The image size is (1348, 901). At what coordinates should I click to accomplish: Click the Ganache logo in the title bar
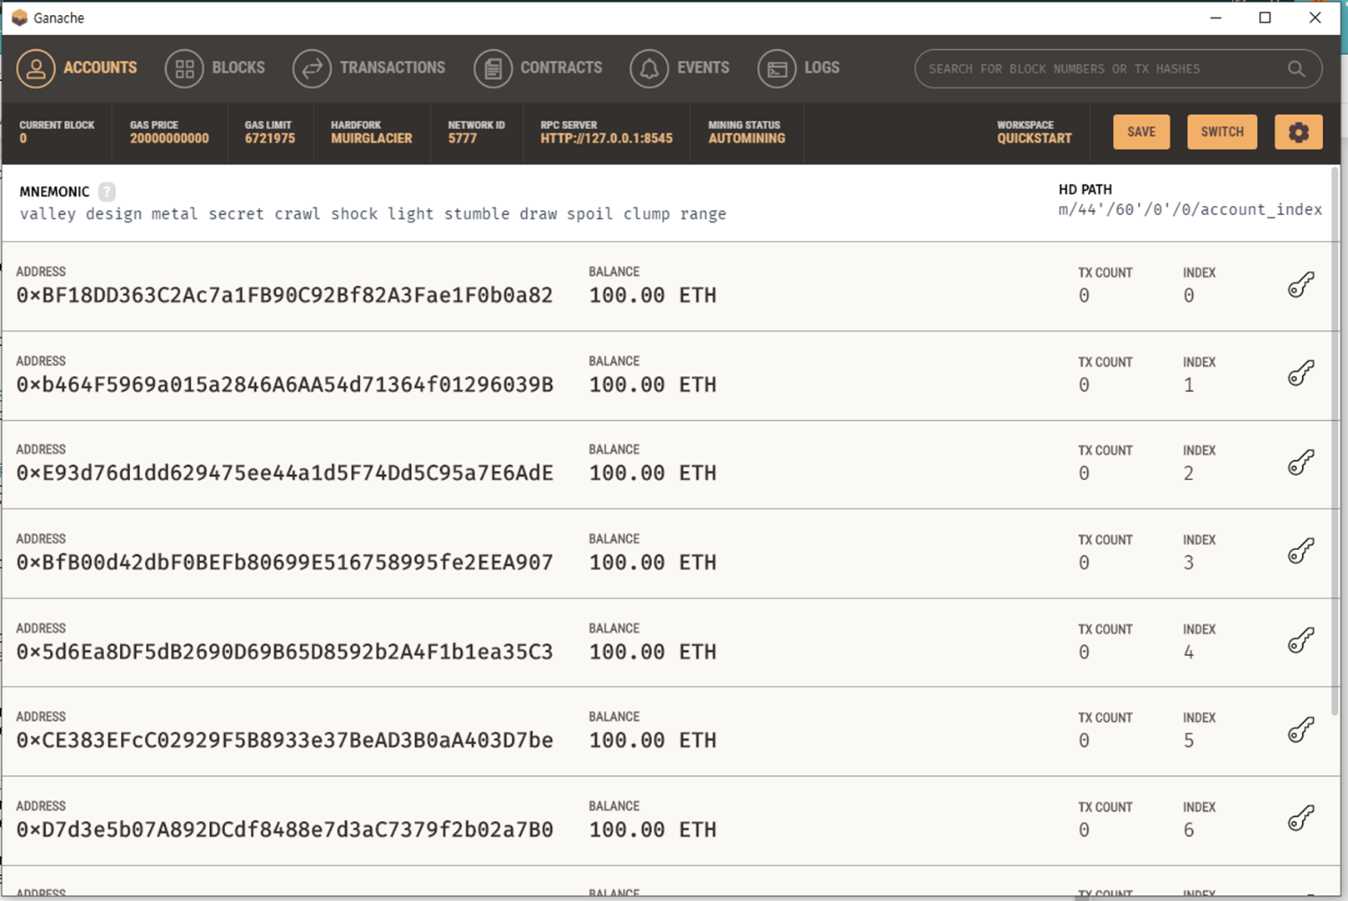tap(19, 18)
